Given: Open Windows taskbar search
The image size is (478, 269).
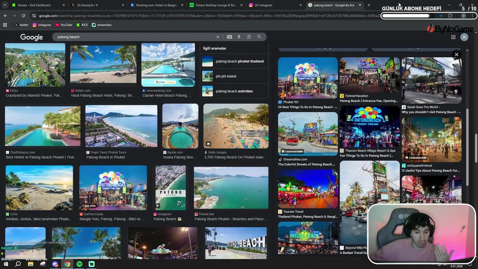Looking at the screenshot, I should pos(18,264).
